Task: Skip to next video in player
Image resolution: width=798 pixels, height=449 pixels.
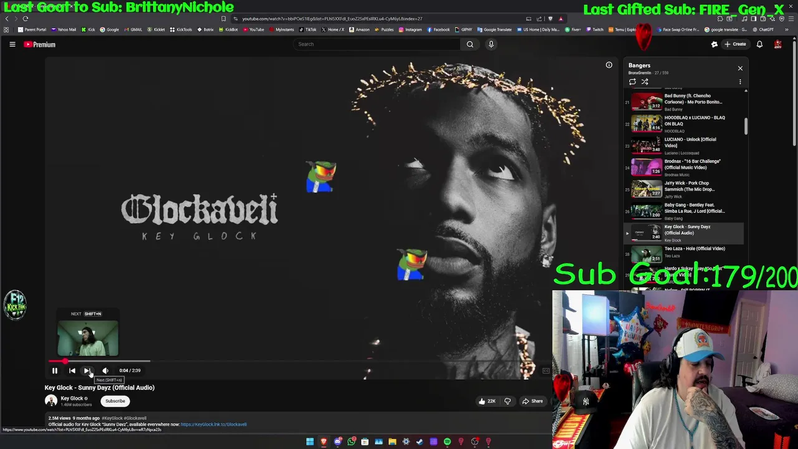Action: point(88,370)
